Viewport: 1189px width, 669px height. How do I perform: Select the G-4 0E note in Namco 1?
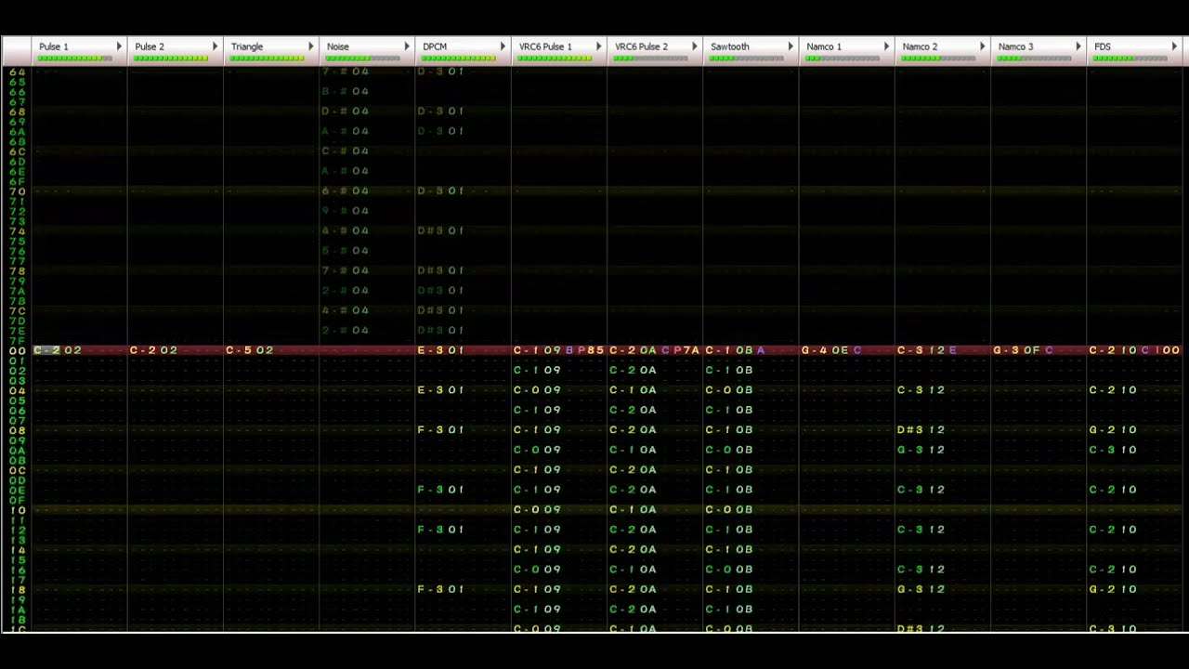pyautogui.click(x=825, y=350)
